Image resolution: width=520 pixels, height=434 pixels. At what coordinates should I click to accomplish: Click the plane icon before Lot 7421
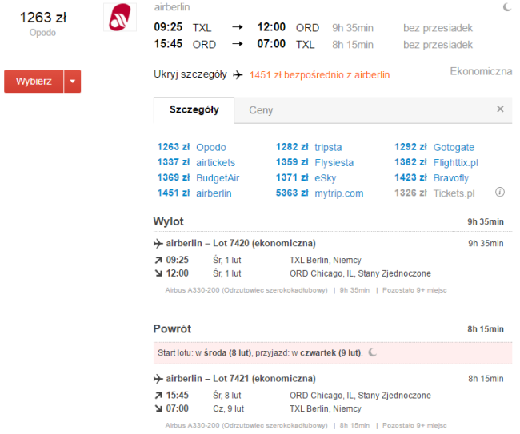click(158, 379)
